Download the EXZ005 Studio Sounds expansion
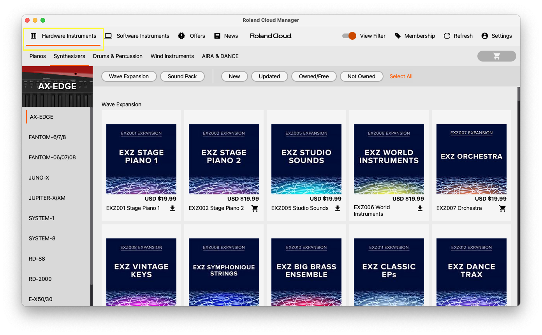This screenshot has height=335, width=542. tap(338, 208)
